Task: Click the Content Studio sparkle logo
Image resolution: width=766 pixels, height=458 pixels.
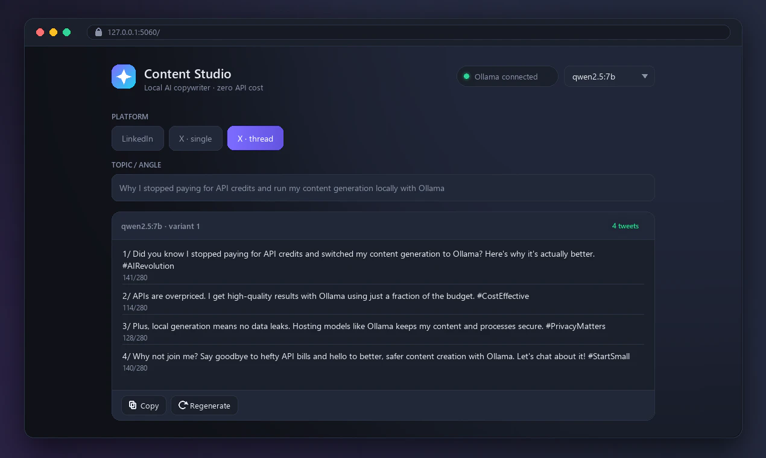Action: [124, 77]
